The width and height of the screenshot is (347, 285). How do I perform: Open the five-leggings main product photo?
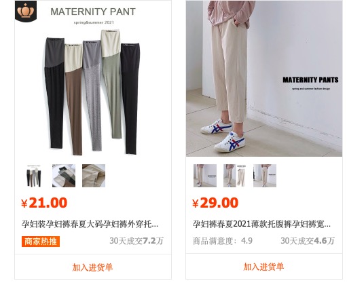93,79
